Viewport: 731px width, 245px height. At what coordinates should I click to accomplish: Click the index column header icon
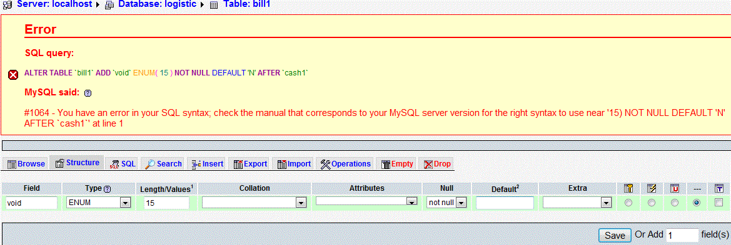pos(652,188)
